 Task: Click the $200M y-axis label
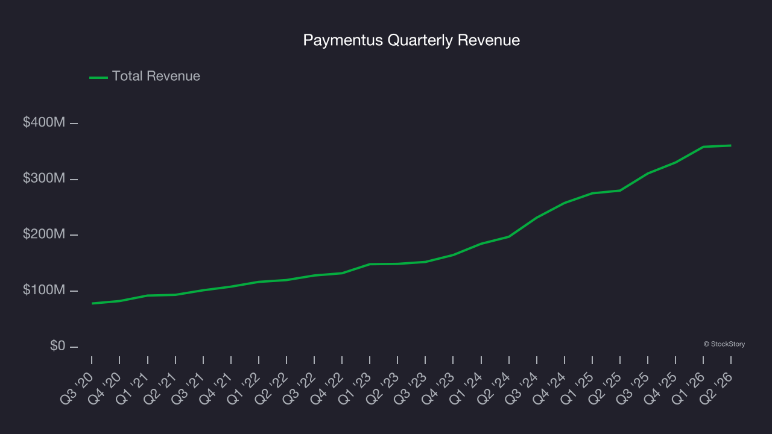point(43,234)
